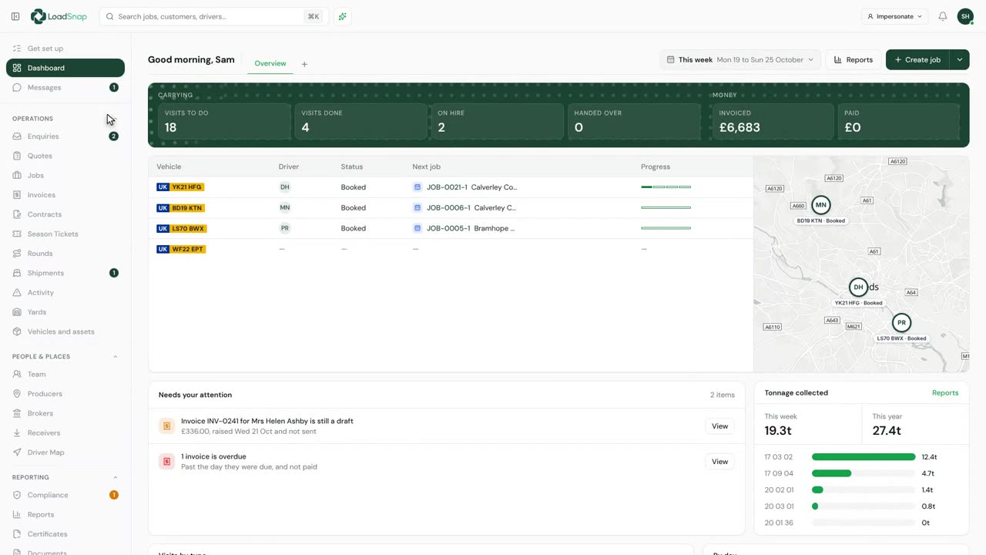The height and width of the screenshot is (555, 986).
Task: Open Reports link in Tonnage collected
Action: pos(945,392)
